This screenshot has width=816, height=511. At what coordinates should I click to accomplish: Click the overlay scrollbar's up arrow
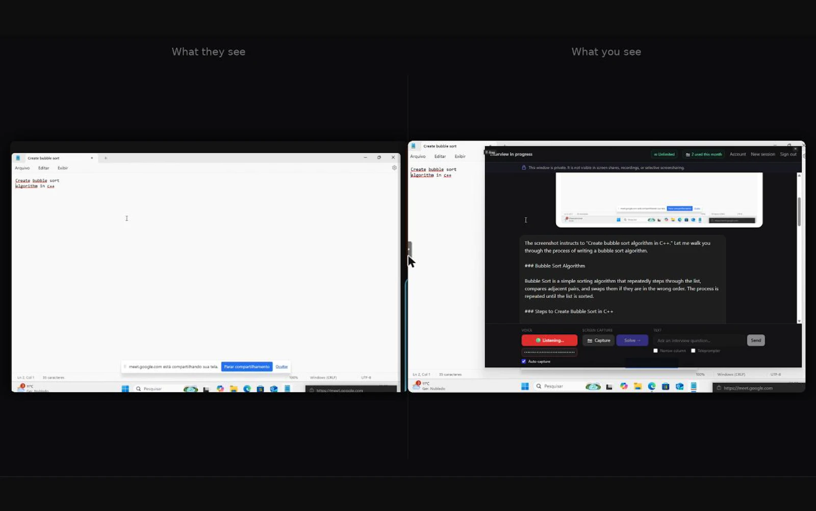(x=799, y=175)
